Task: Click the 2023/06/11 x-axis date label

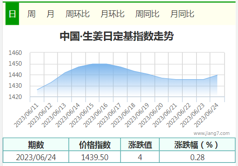Action: [26, 115]
